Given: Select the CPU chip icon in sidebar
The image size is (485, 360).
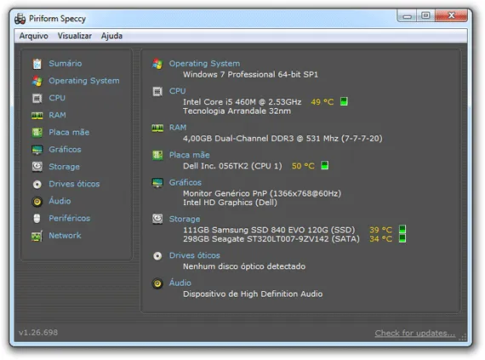Looking at the screenshot, I should tap(37, 99).
